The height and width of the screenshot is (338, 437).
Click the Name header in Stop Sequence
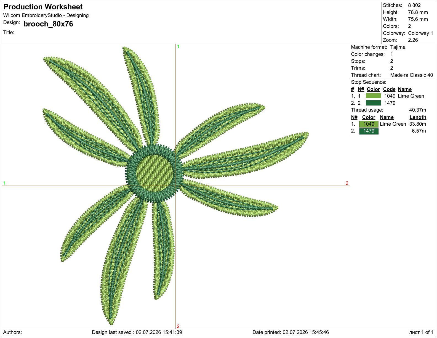coord(405,89)
